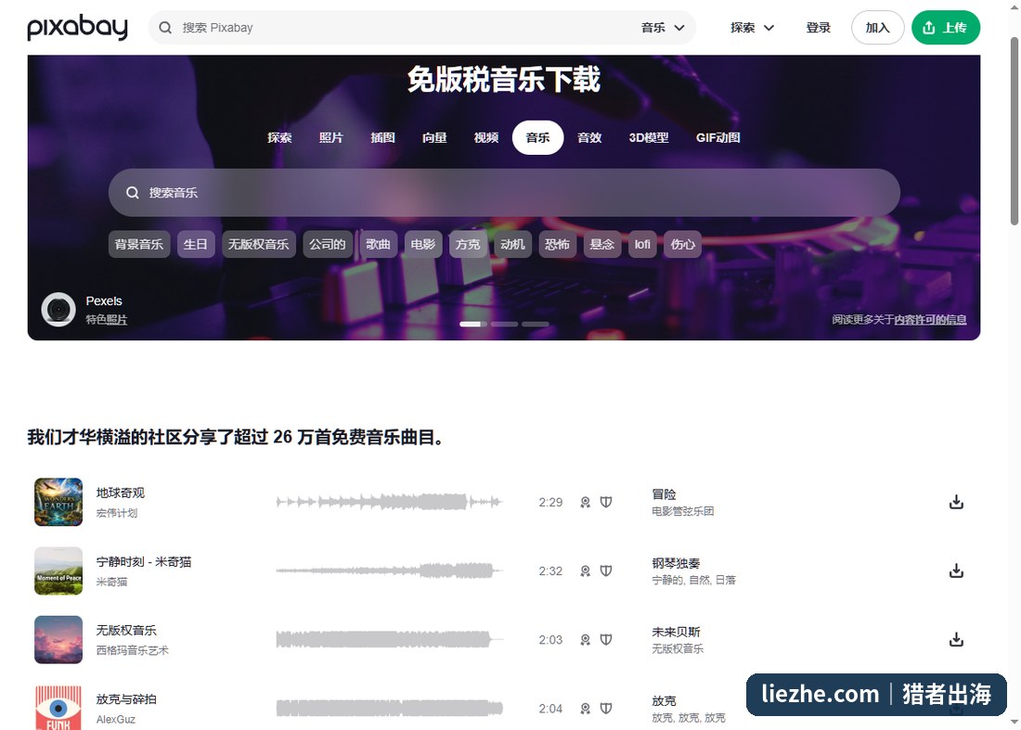This screenshot has width=1021, height=730.
Task: Switch to the 探索 tab in banner
Action: (279, 137)
